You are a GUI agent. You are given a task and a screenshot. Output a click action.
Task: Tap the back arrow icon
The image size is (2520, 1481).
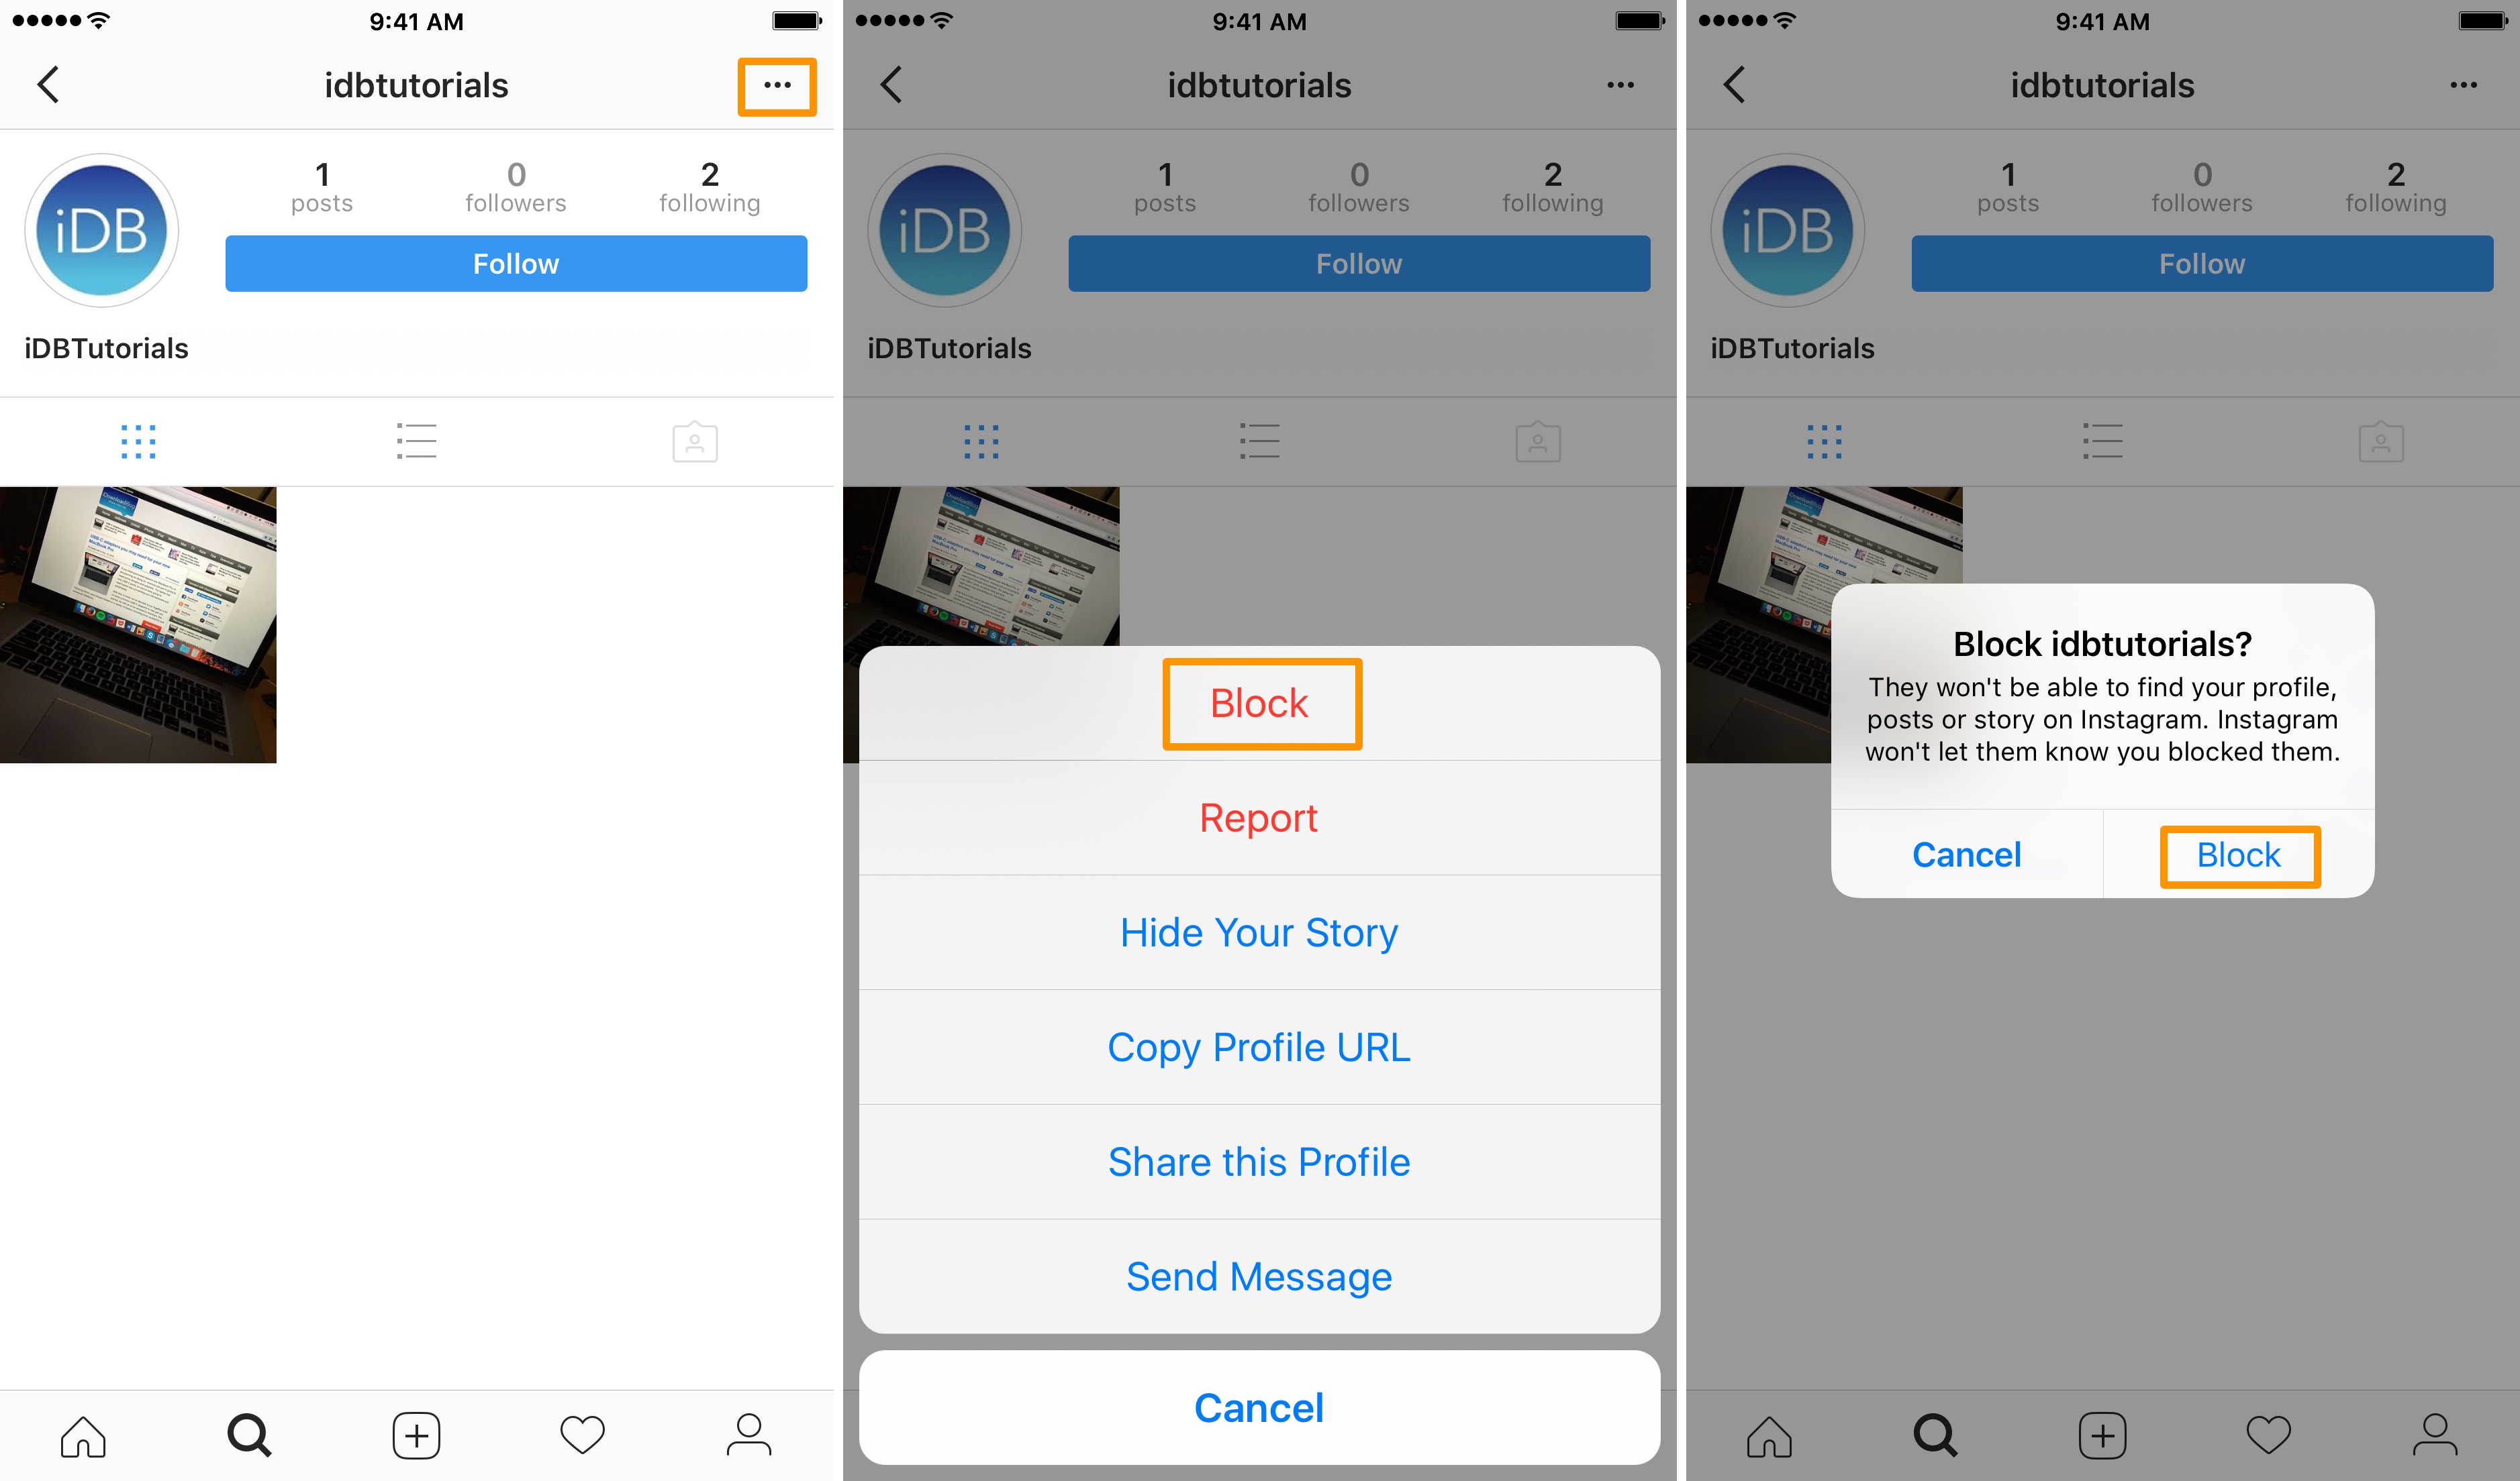click(48, 85)
